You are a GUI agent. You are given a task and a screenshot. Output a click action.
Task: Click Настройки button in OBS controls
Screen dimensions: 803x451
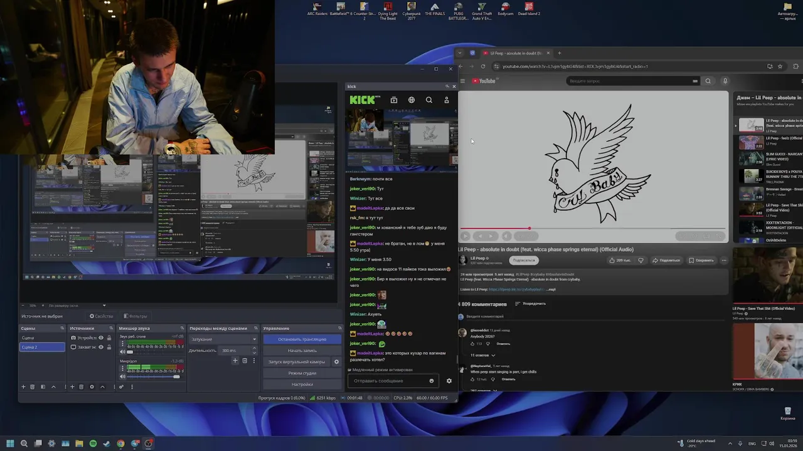click(x=302, y=384)
